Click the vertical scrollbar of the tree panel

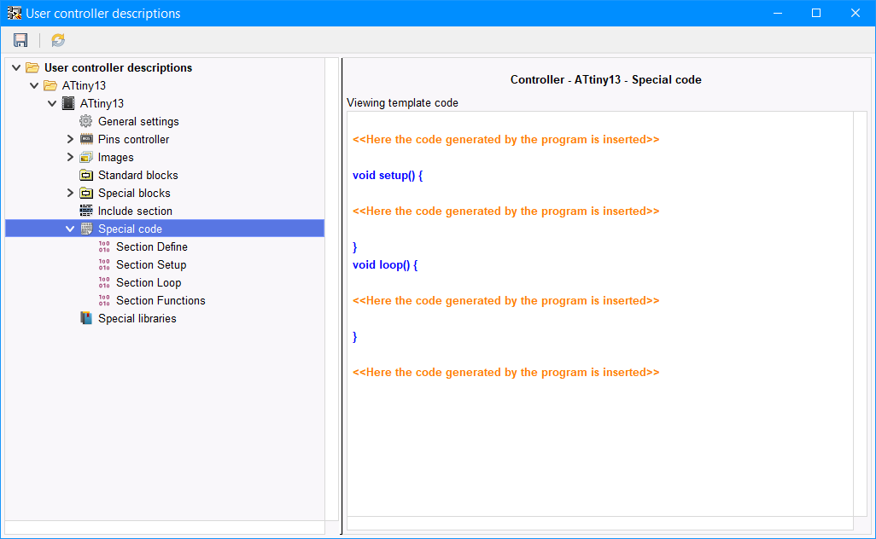pos(331,289)
